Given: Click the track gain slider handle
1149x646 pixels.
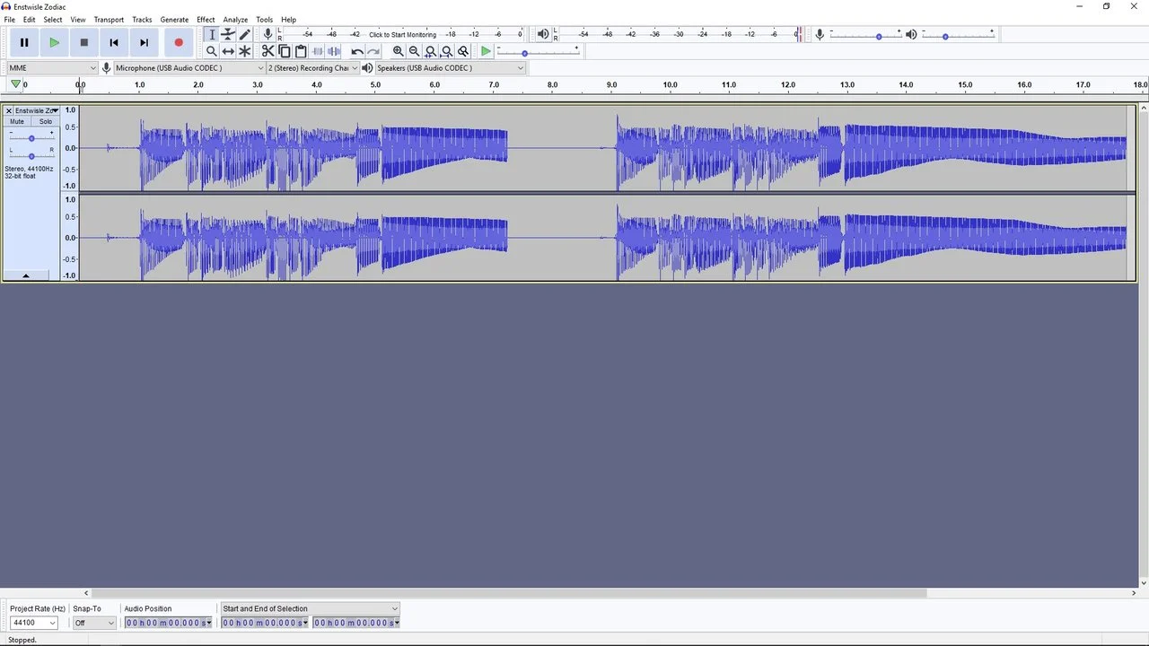Looking at the screenshot, I should click(31, 138).
